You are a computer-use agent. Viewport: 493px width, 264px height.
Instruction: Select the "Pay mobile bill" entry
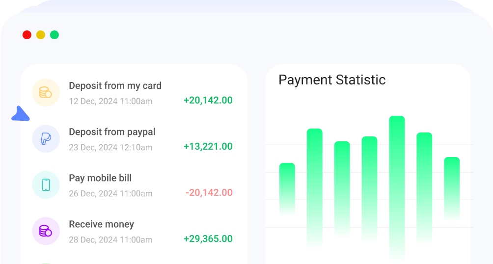coord(100,178)
